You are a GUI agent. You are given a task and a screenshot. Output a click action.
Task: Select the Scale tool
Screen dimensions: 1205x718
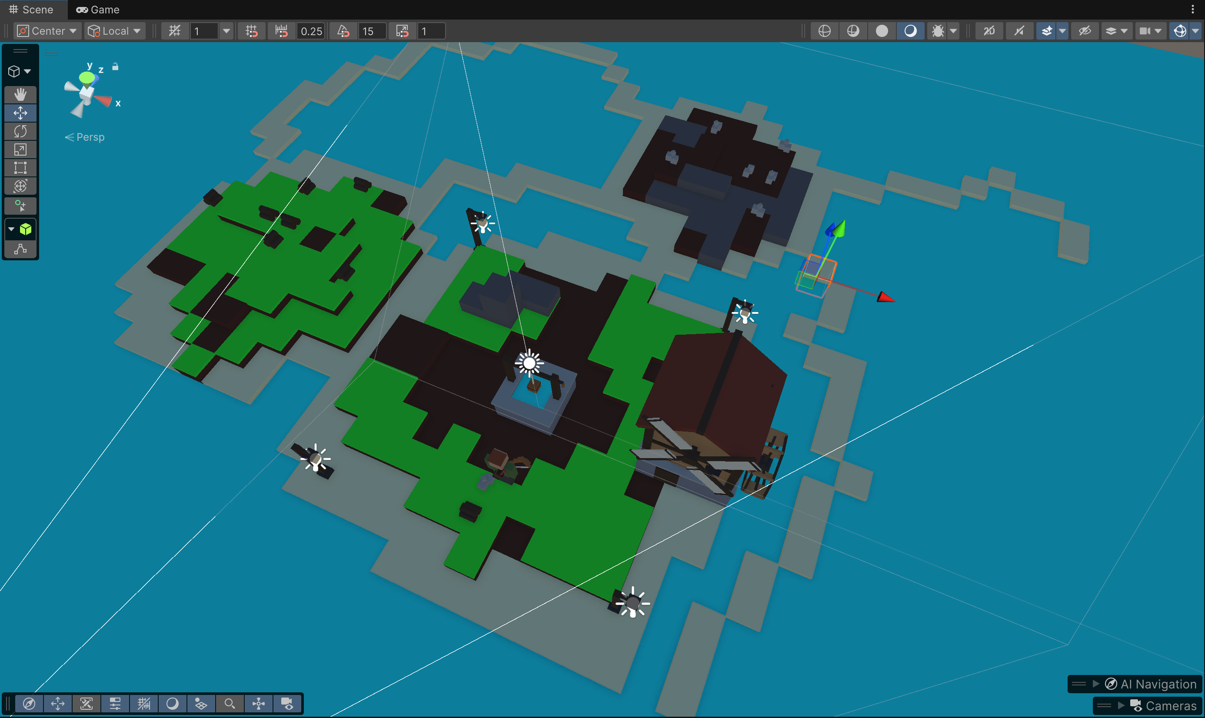(20, 150)
